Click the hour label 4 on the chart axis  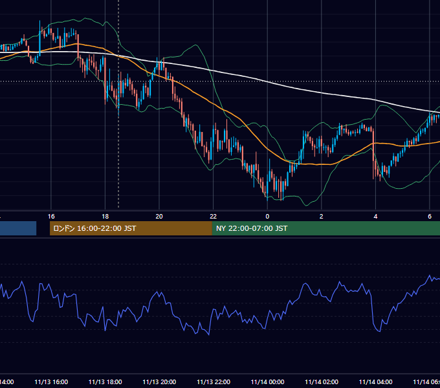click(375, 217)
